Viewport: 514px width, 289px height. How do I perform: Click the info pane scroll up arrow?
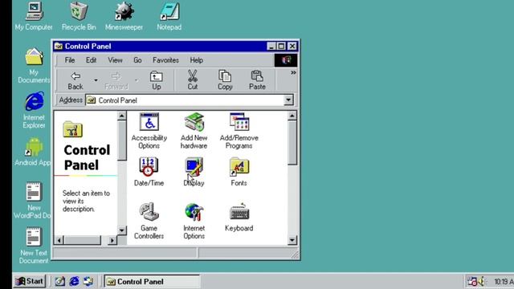121,116
